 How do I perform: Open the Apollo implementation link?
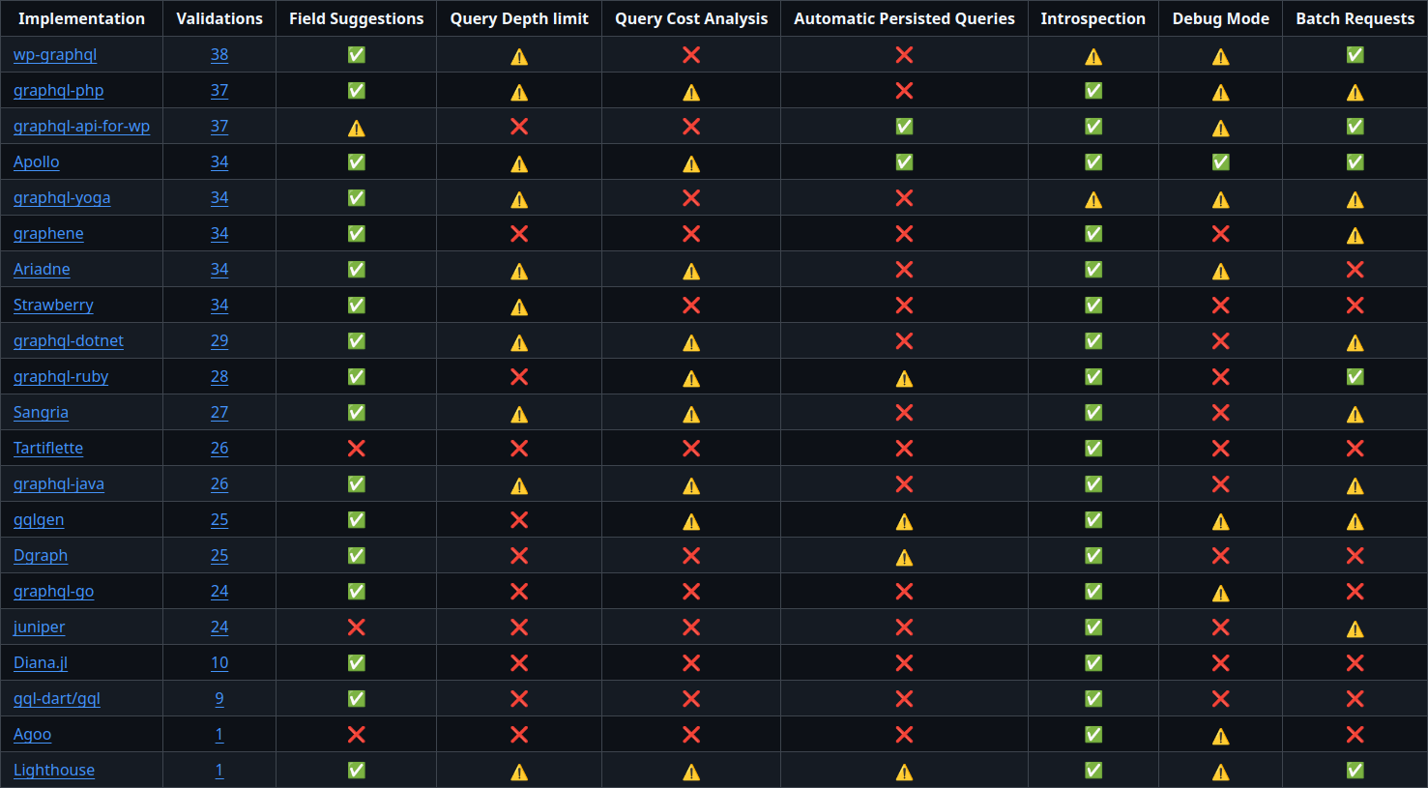tap(36, 162)
